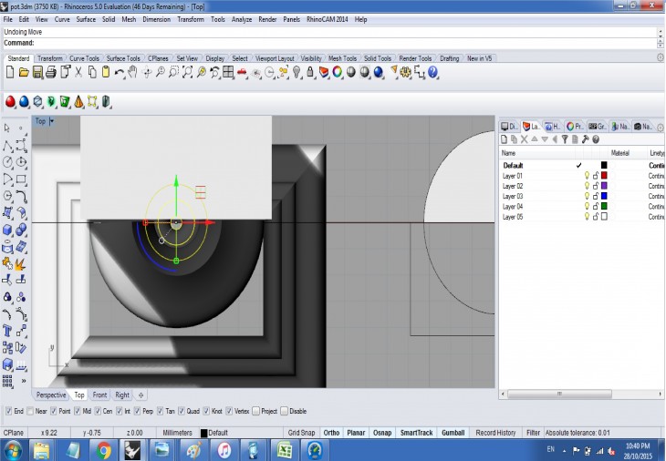Screen dimensions: 666x461
Task: Toggle the Near osnap checkbox
Action: pos(31,411)
